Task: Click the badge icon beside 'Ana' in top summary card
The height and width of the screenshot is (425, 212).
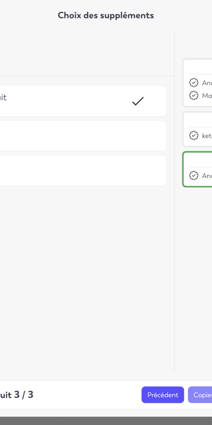Action: coord(194,82)
